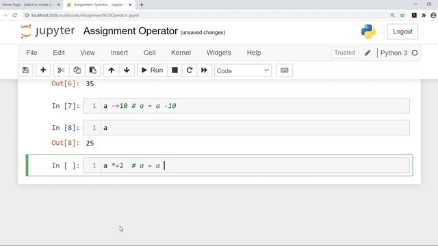
Task: Click the Out[8] output value 25
Action: 90,143
